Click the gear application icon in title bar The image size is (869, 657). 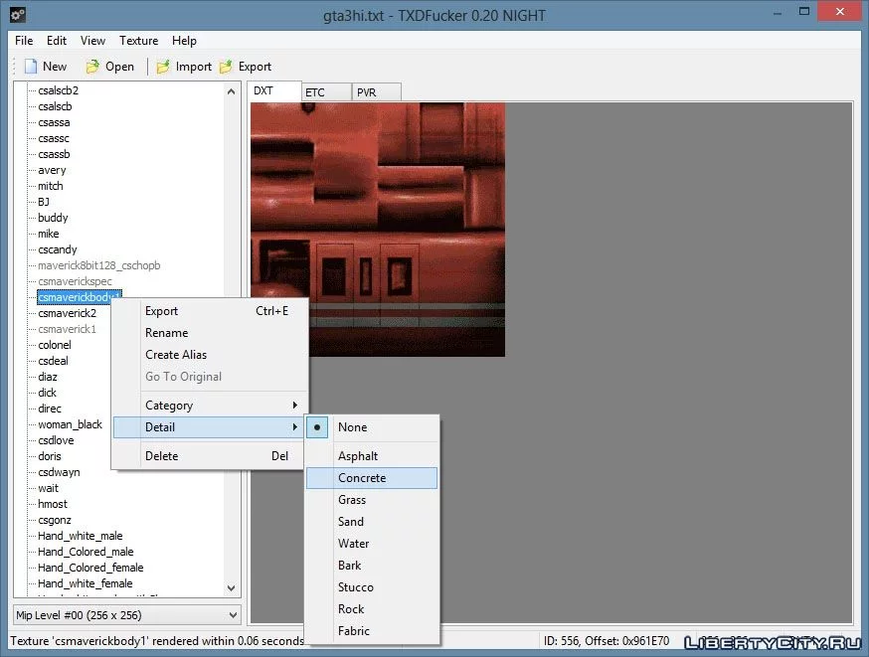tap(17, 14)
